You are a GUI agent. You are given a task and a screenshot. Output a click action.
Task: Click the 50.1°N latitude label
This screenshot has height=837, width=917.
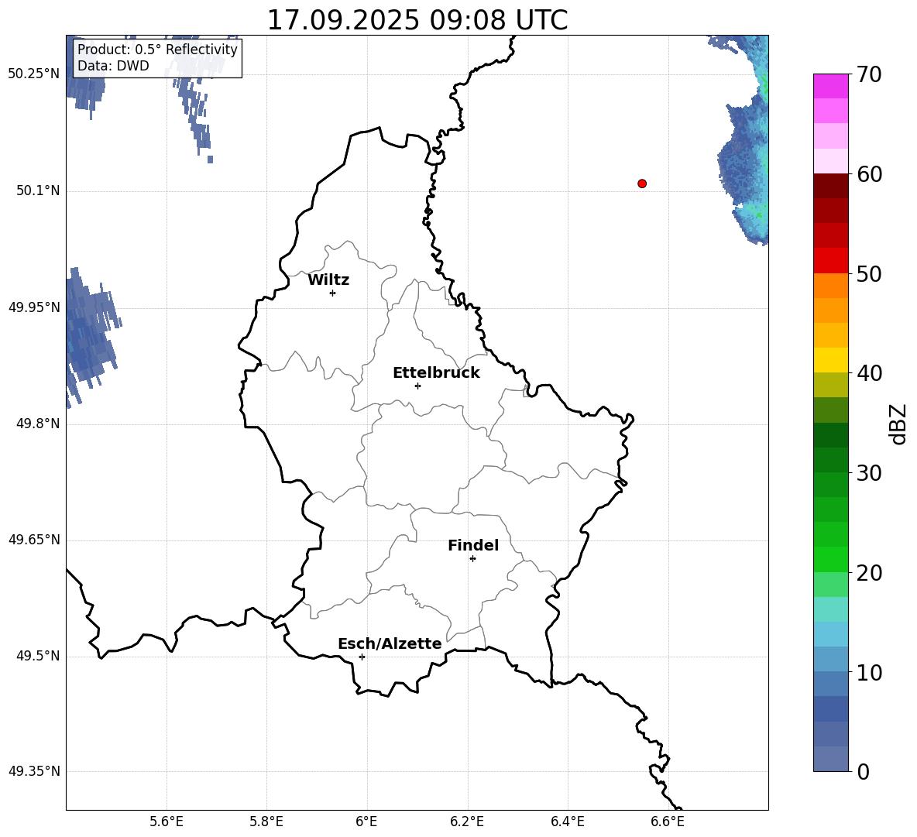tap(38, 190)
